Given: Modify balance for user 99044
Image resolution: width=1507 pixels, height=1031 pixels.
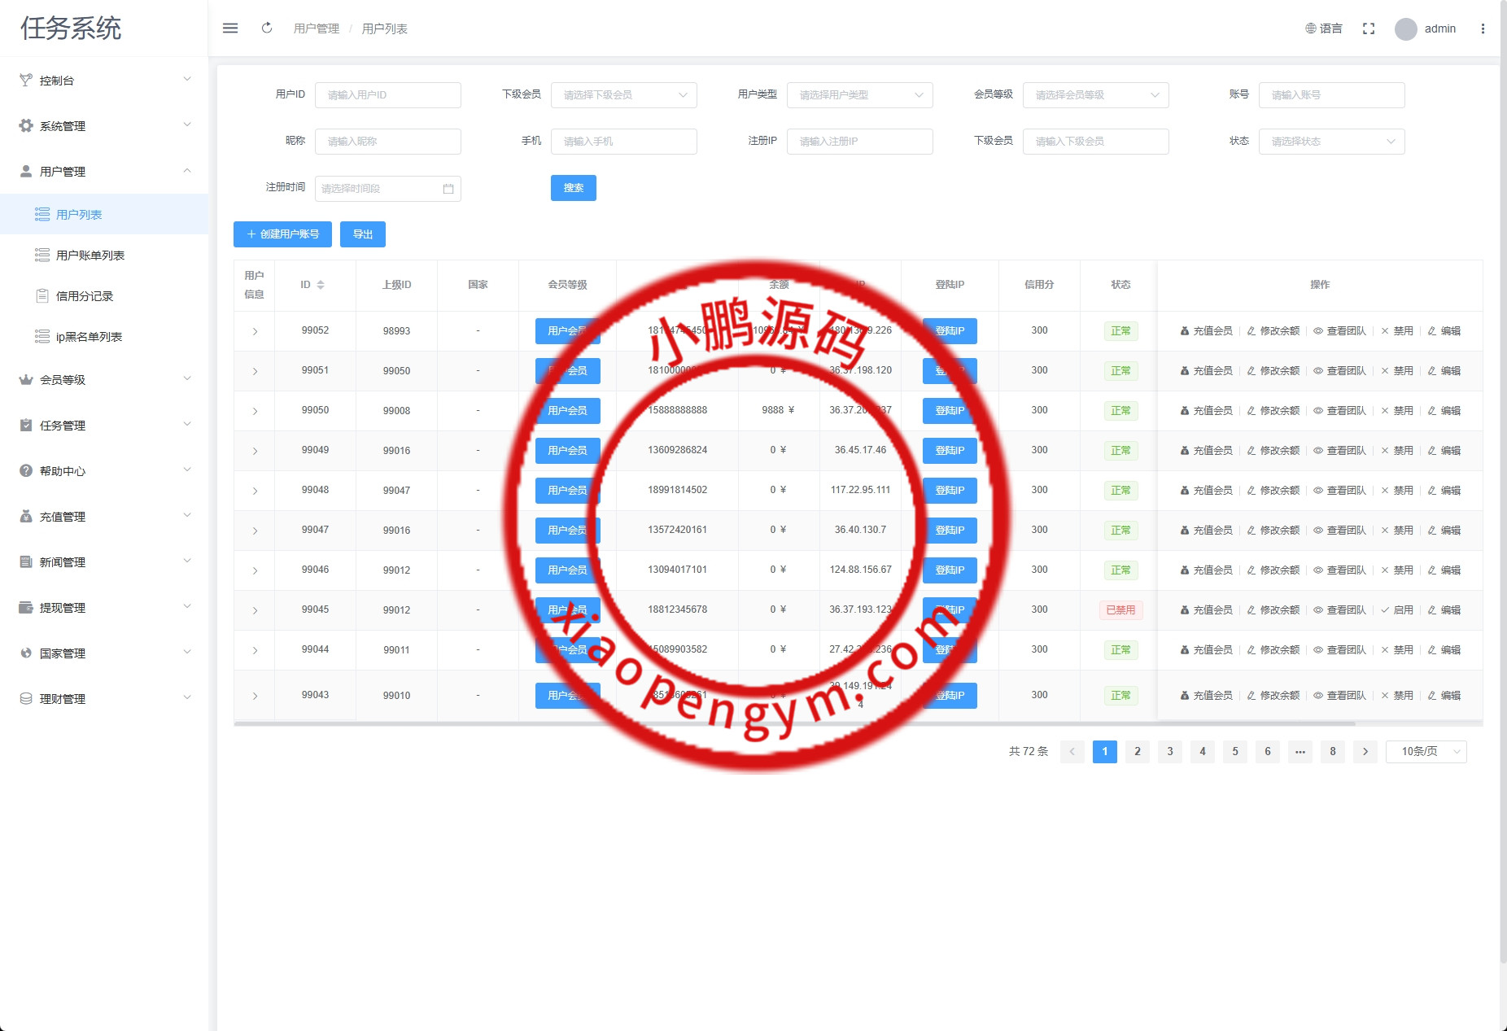Looking at the screenshot, I should 1273,650.
